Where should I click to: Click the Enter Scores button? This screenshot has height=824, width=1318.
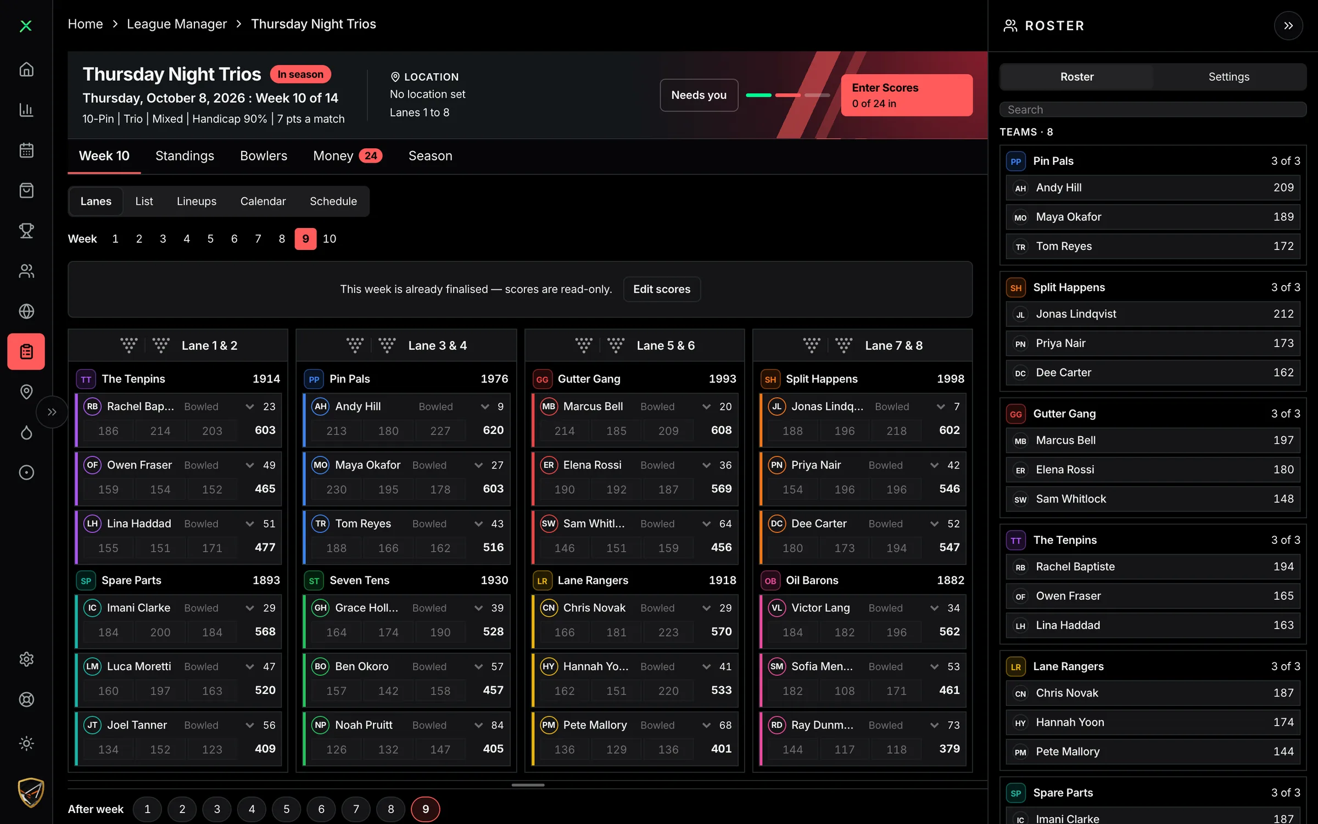(907, 95)
